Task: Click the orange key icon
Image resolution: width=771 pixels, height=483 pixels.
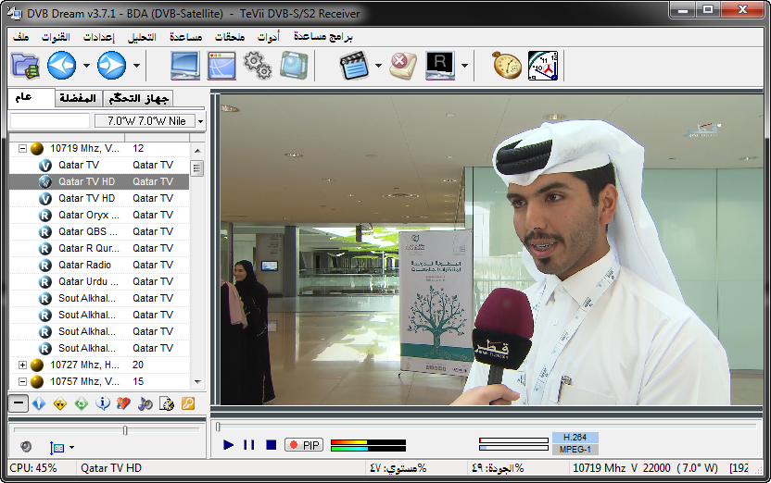Action: point(188,403)
